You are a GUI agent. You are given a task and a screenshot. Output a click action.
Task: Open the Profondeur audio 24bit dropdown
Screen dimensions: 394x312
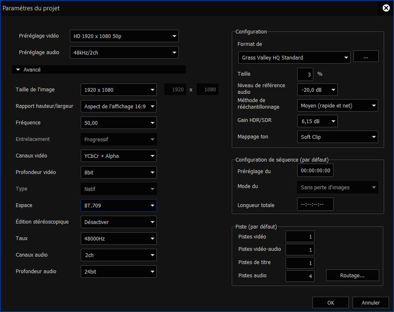pos(118,272)
